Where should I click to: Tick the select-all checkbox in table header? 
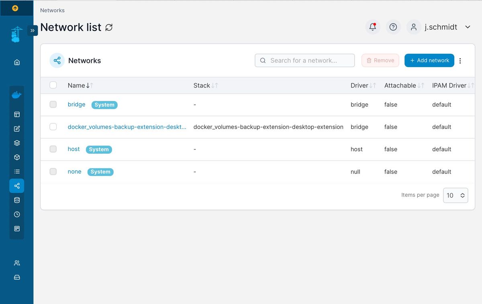[x=53, y=85]
